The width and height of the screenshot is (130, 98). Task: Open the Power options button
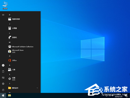click(x=3, y=90)
